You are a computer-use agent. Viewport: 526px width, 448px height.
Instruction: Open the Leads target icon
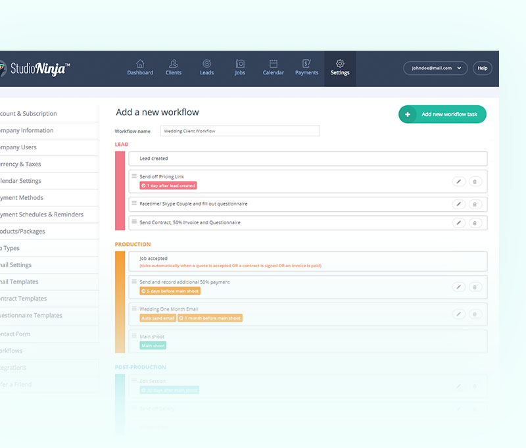click(x=206, y=63)
